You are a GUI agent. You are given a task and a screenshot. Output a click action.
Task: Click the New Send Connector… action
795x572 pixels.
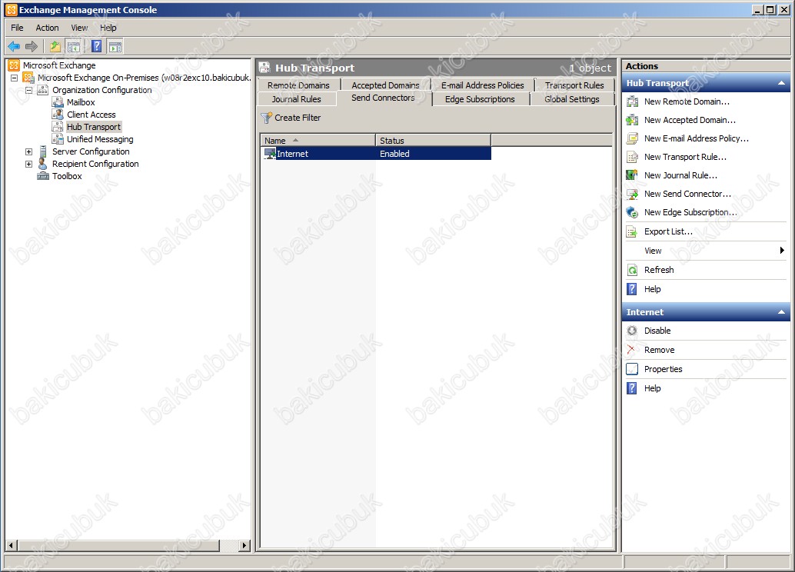[x=687, y=194]
